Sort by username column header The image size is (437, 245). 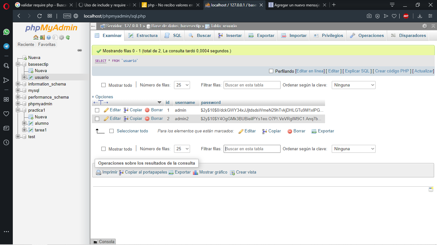click(x=185, y=102)
